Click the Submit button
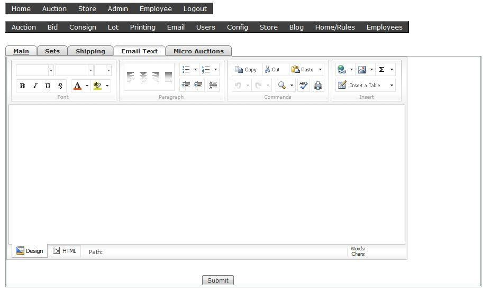 pyautogui.click(x=218, y=280)
